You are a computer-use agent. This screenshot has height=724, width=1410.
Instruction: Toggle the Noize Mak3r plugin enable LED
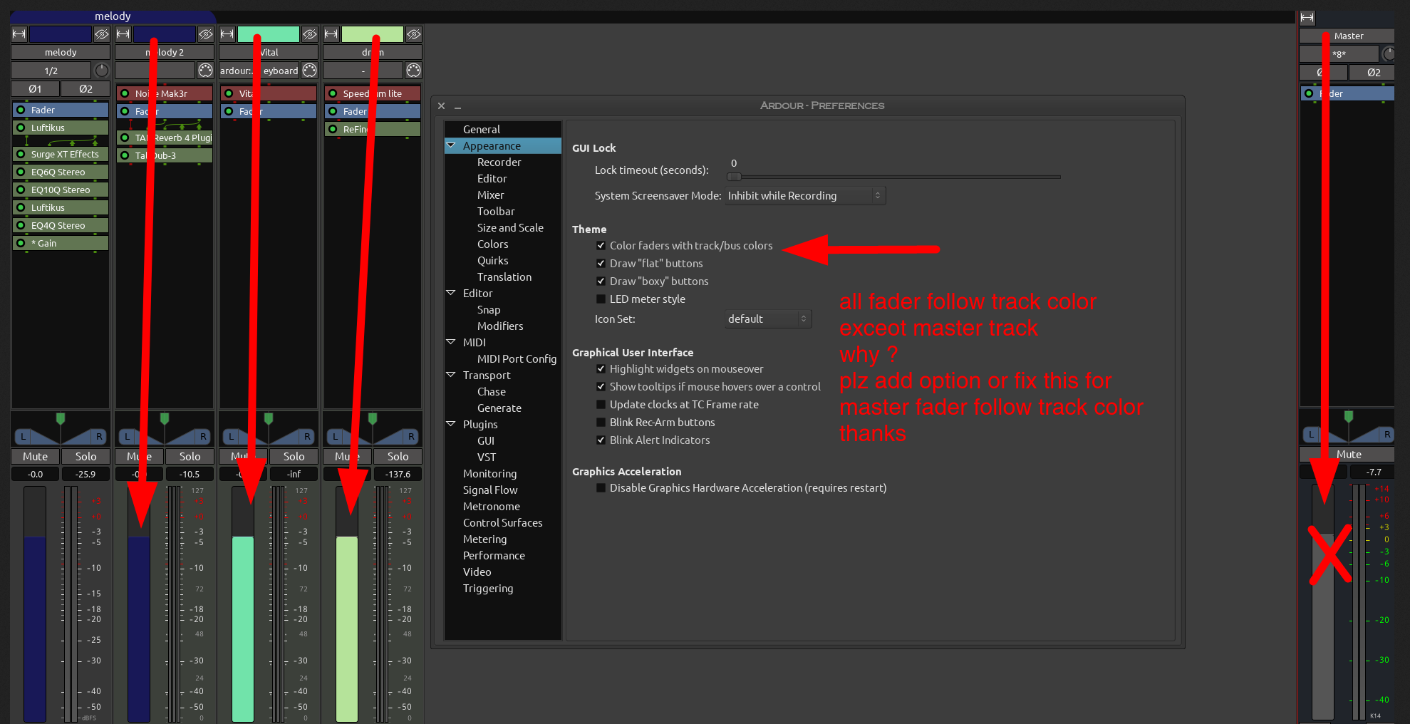click(x=125, y=93)
